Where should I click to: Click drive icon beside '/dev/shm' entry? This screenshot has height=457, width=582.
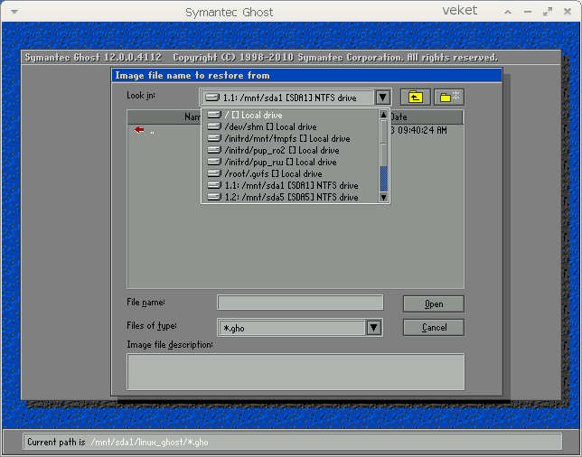pyautogui.click(x=214, y=126)
